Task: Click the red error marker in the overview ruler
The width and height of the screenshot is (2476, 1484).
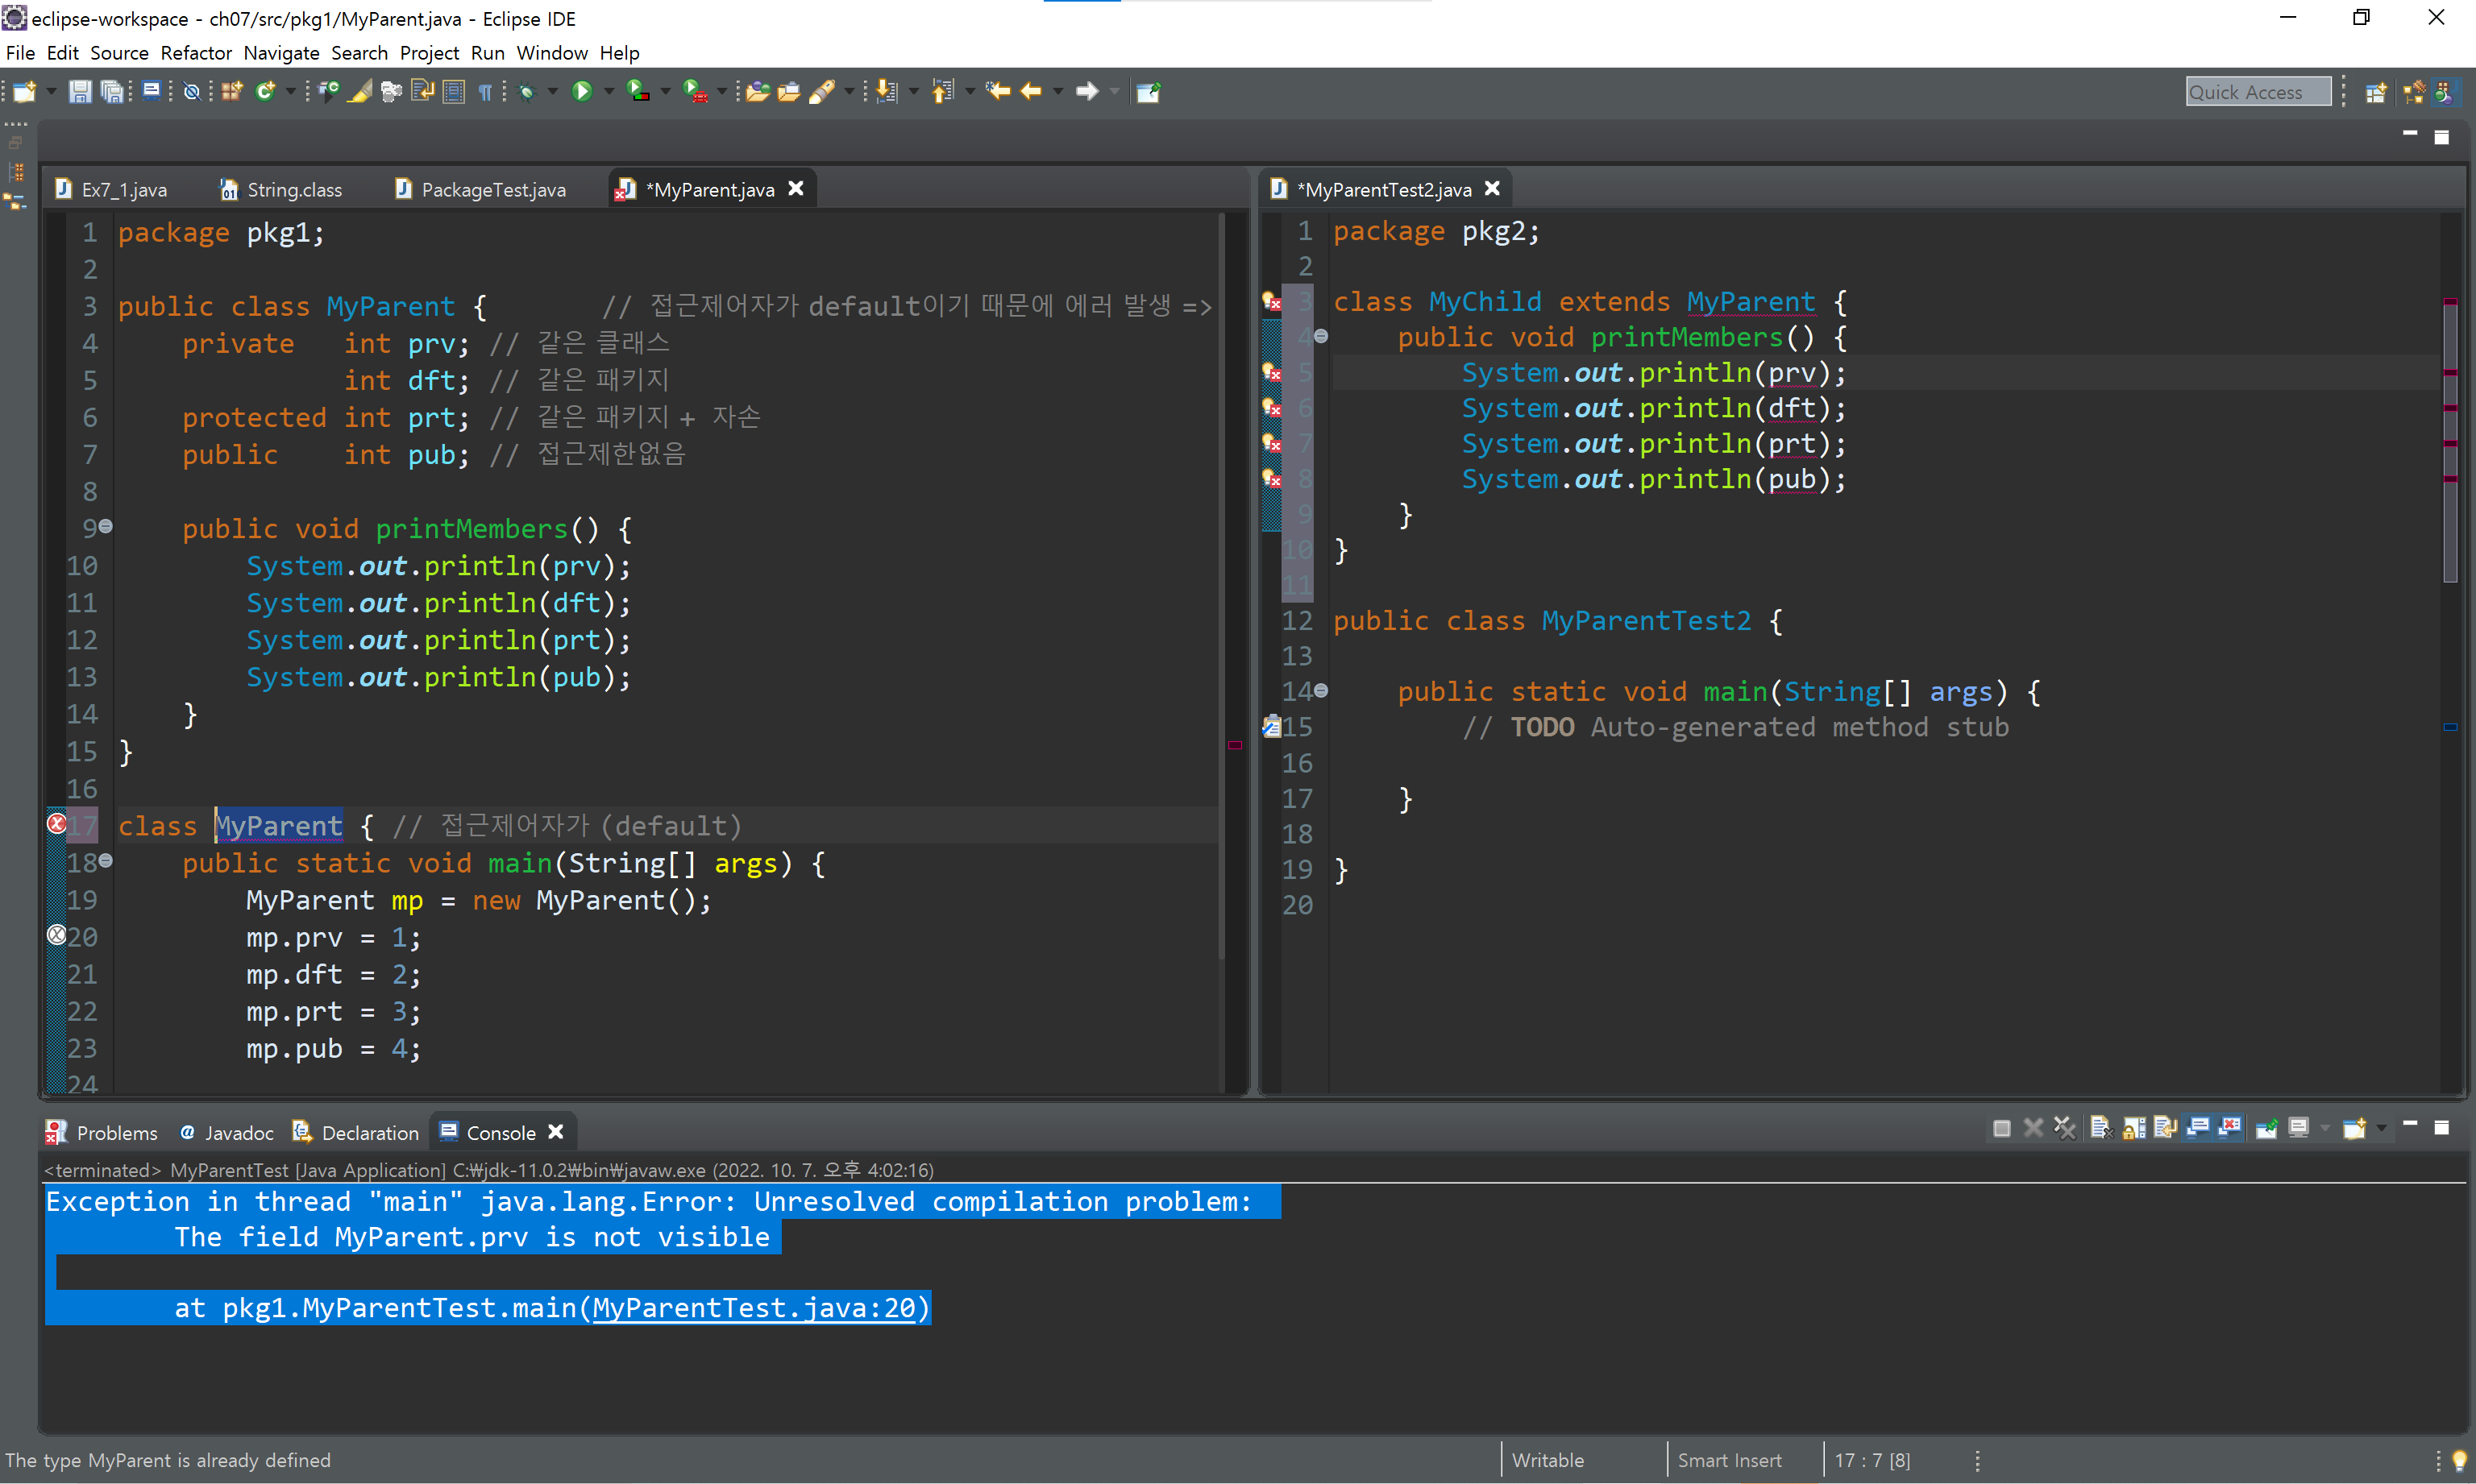Action: point(1235,745)
